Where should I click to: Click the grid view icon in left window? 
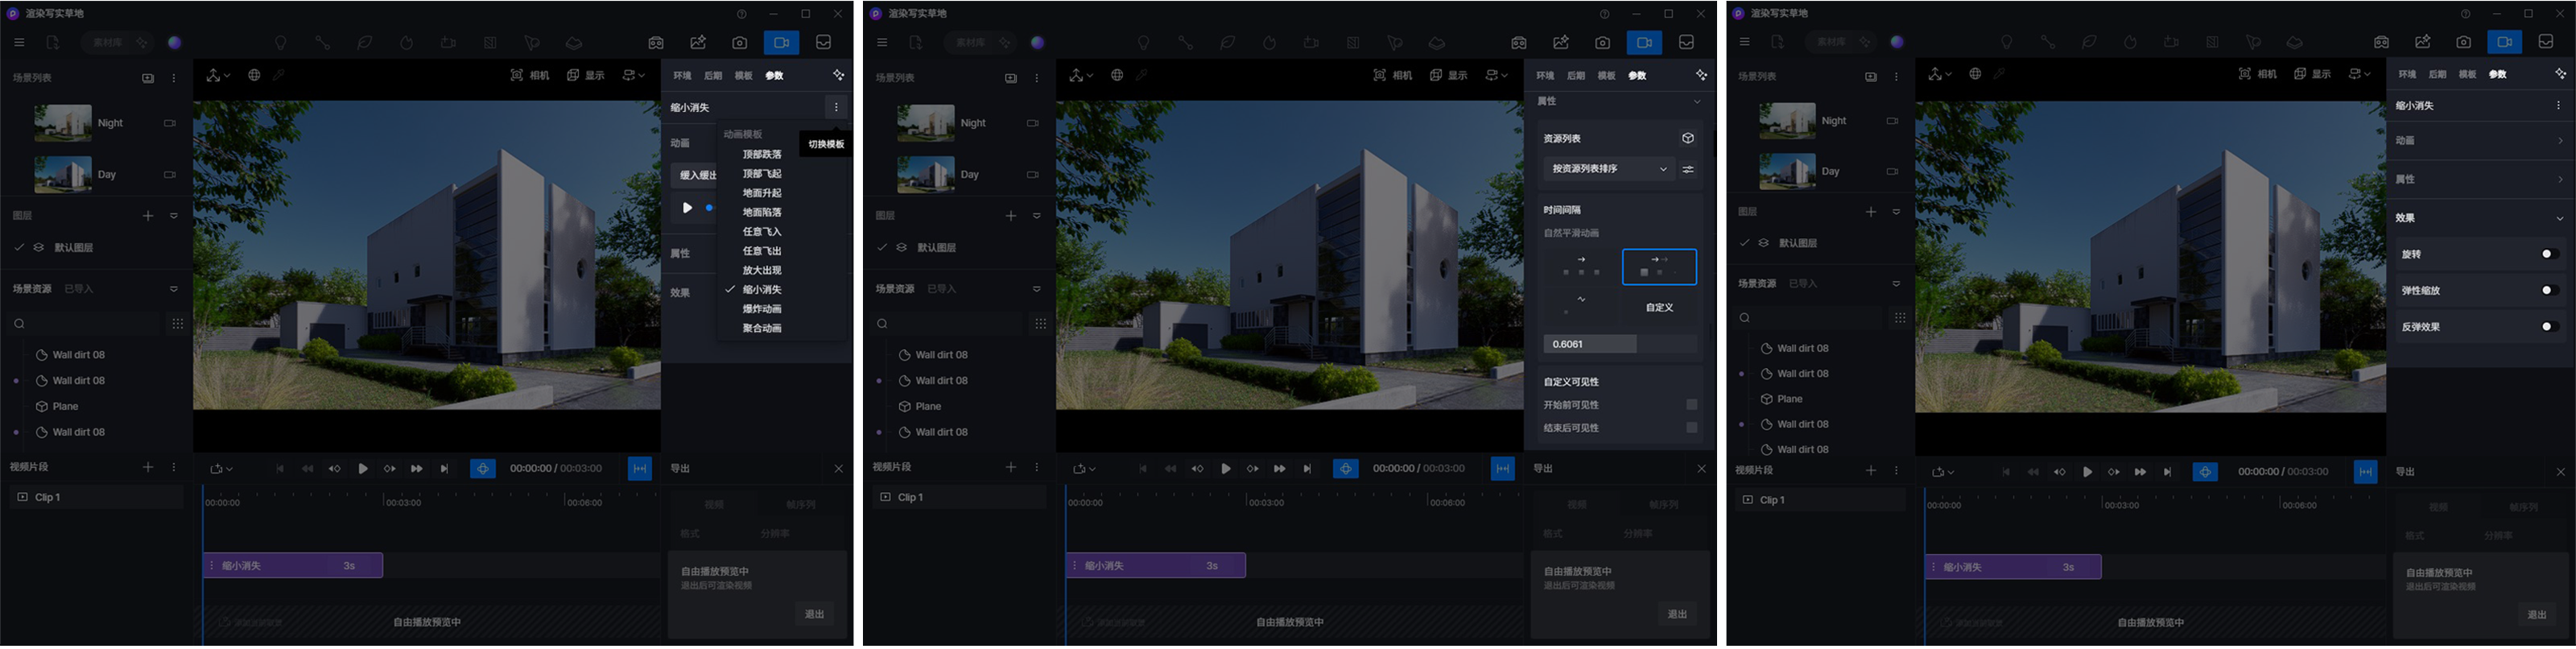coord(178,324)
